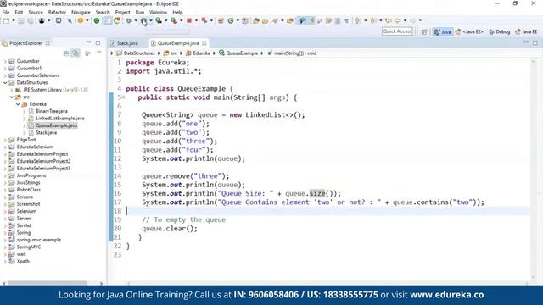Screen dimensions: 543x305
Task: Click the Run Last Tool coverage icon
Action: [x=159, y=20]
